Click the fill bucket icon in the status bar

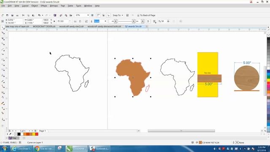pyautogui.click(x=197, y=142)
